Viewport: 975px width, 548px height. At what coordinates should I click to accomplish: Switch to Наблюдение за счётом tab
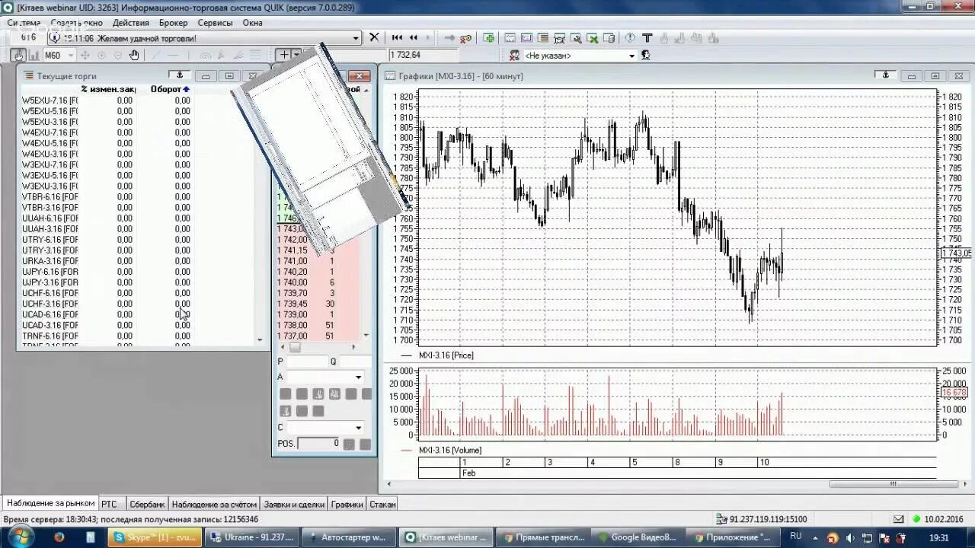tap(214, 504)
